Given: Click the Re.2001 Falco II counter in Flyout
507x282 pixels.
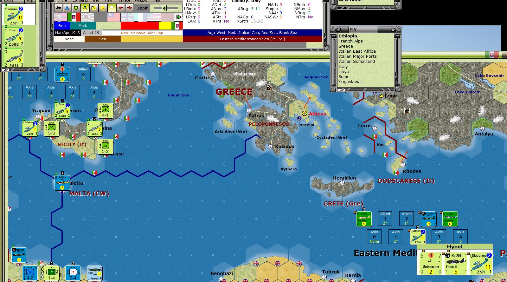Looking at the screenshot, I should [x=455, y=263].
